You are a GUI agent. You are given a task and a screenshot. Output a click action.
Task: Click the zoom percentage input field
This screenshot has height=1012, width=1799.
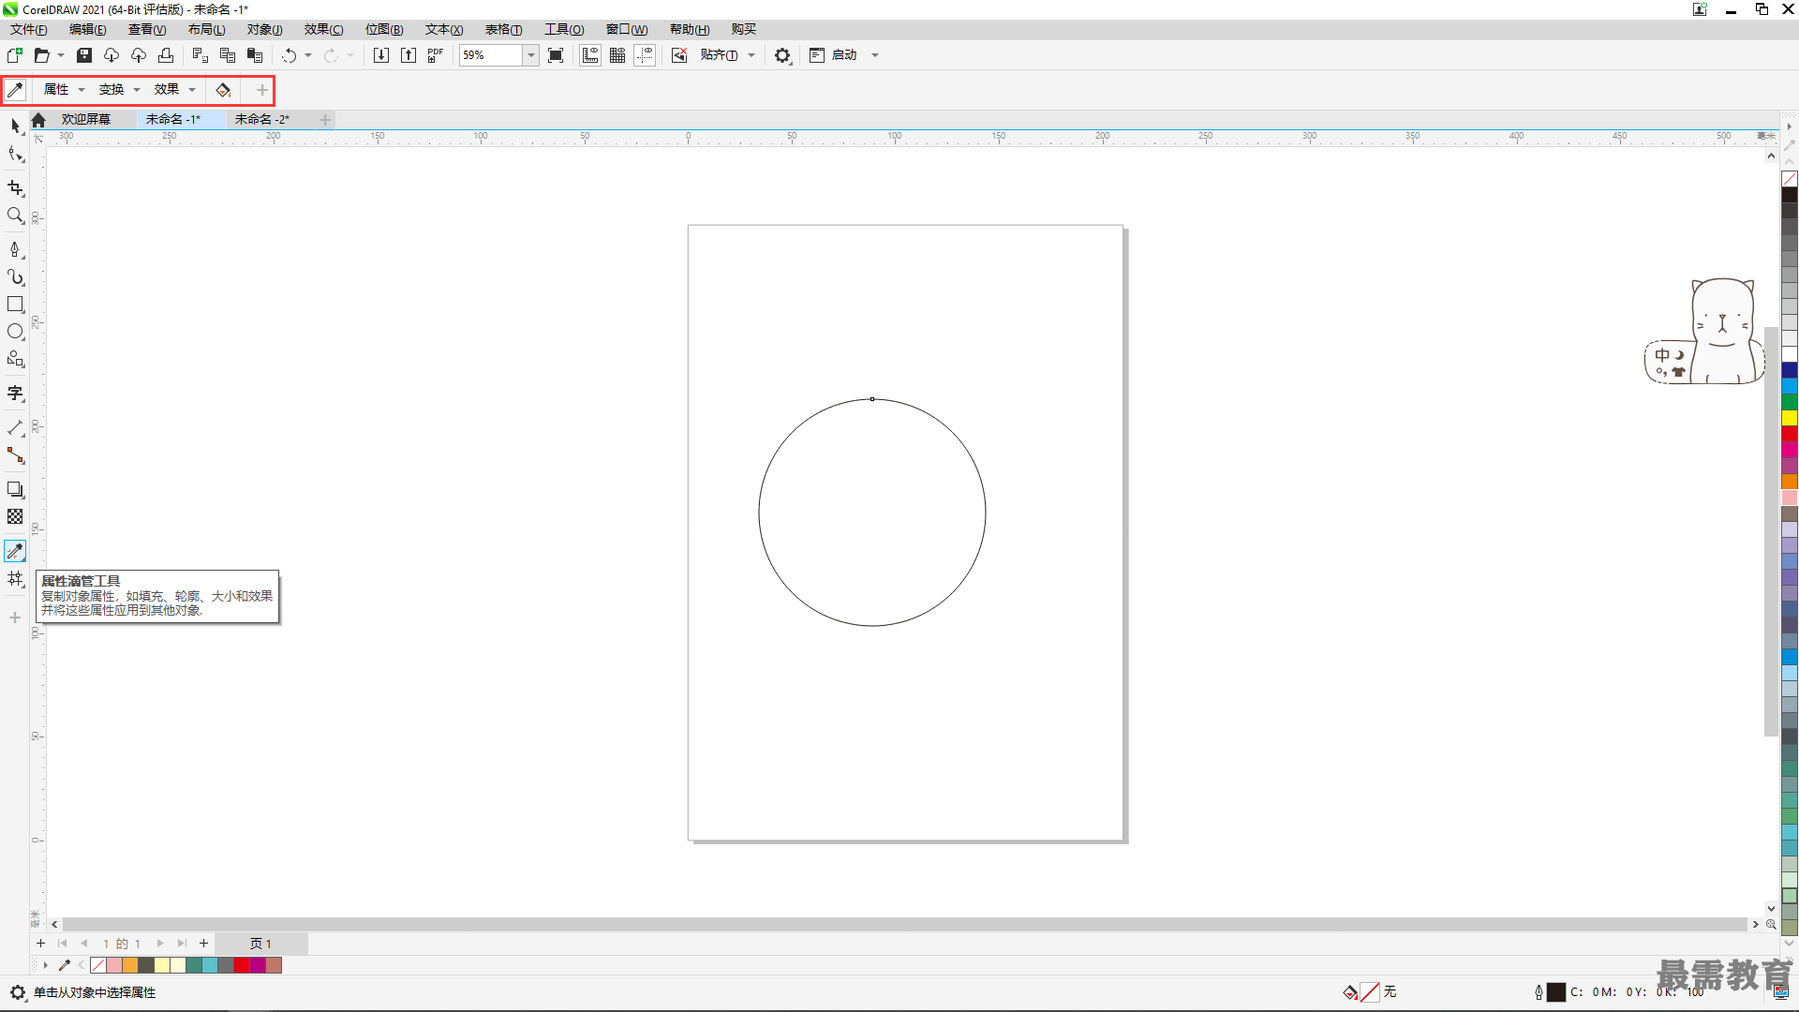tap(490, 55)
